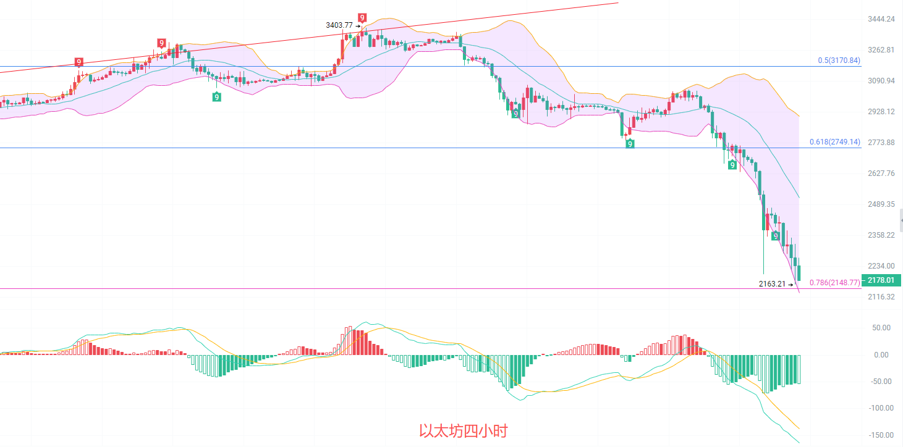
Task: Click the leftmost red 9 sequence marker
Action: [x=79, y=62]
